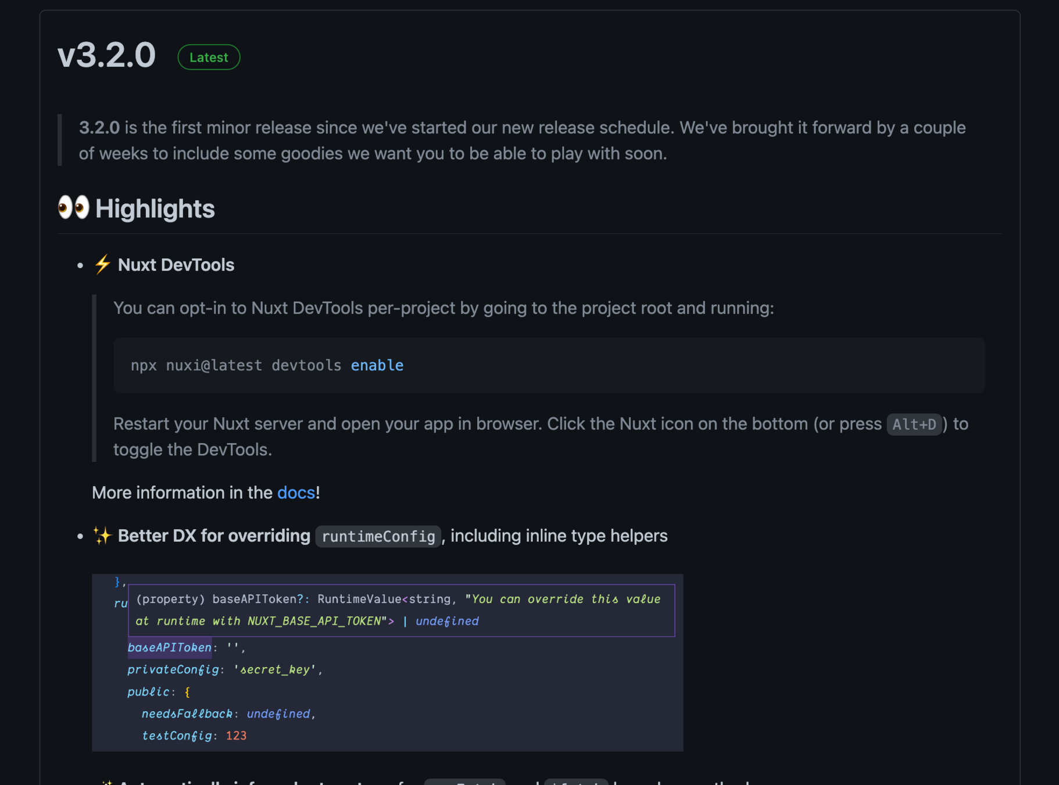Click the eyes emoji beside Highlights
The image size is (1059, 785).
tap(74, 208)
